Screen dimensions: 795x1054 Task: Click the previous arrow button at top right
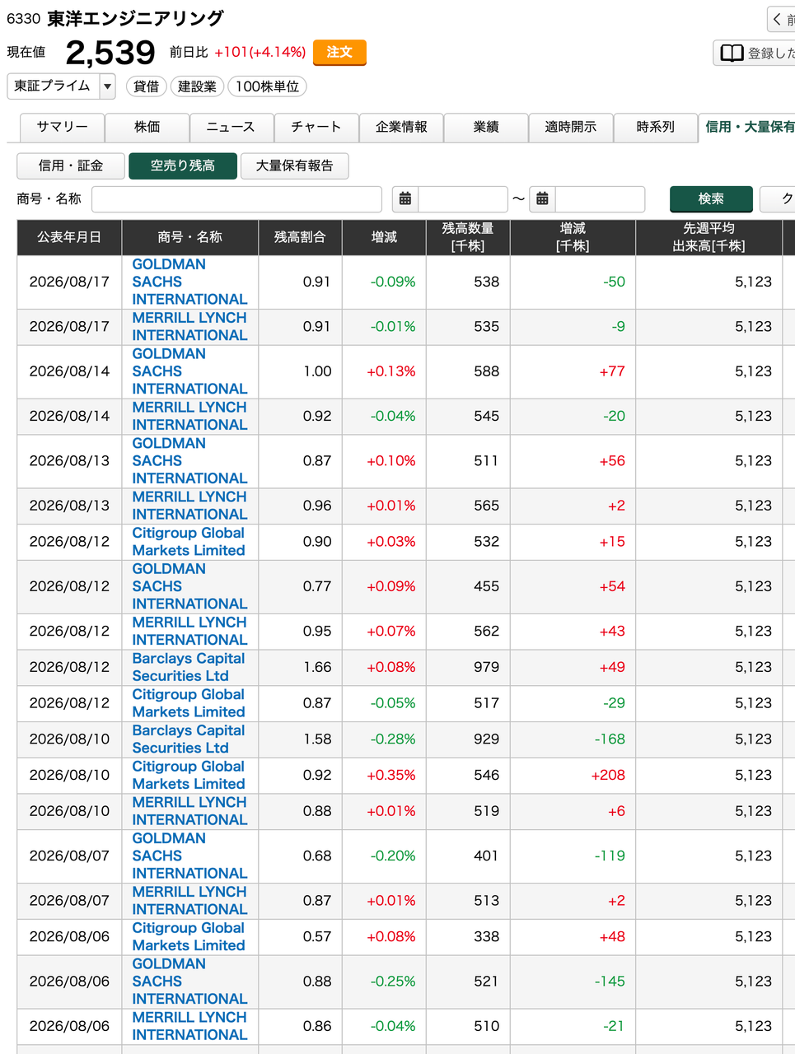click(x=781, y=19)
